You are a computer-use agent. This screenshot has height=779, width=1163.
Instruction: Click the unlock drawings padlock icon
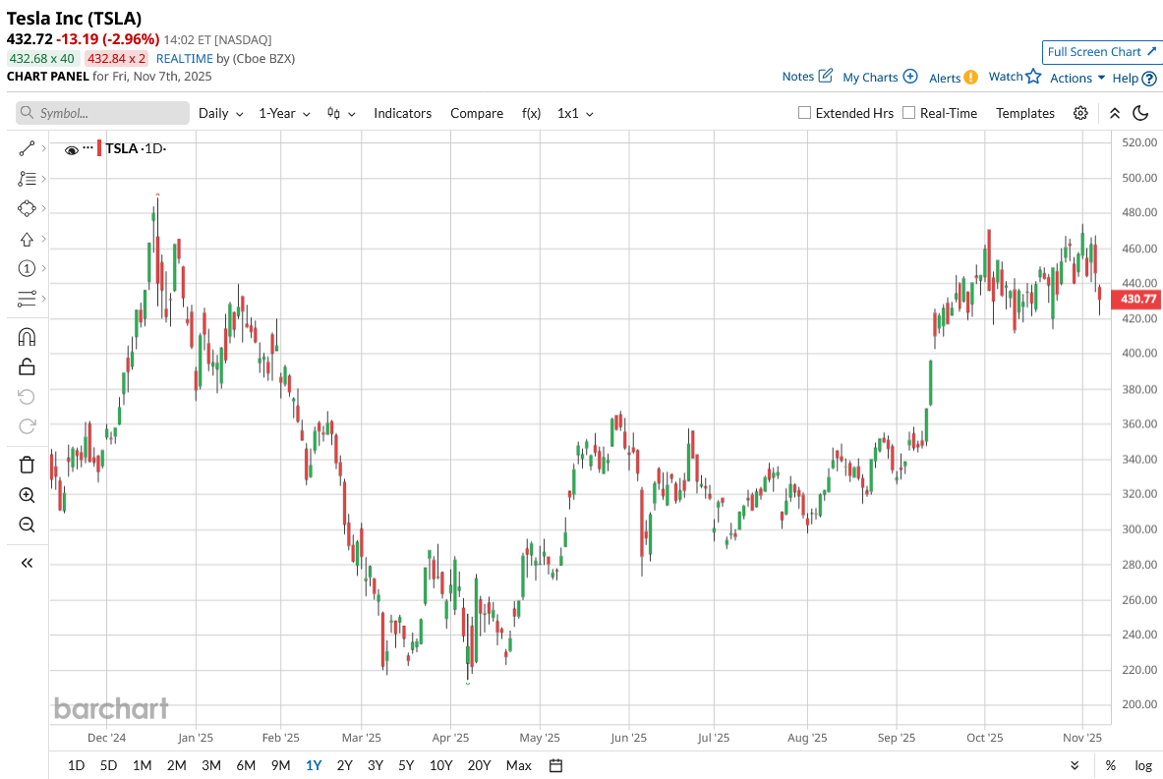point(27,366)
